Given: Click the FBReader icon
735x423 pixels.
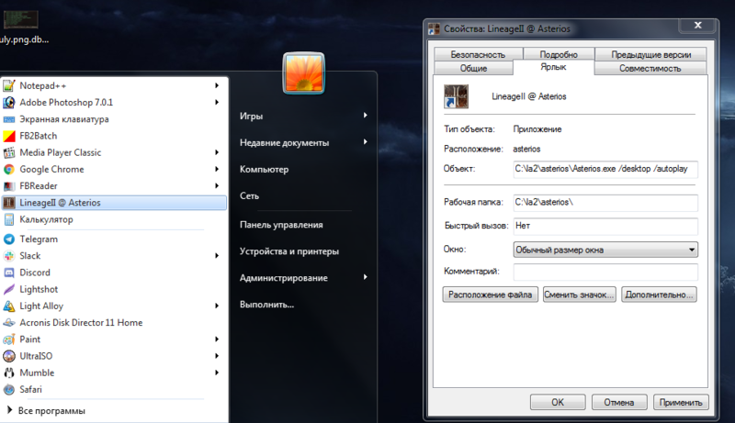Looking at the screenshot, I should [x=9, y=186].
